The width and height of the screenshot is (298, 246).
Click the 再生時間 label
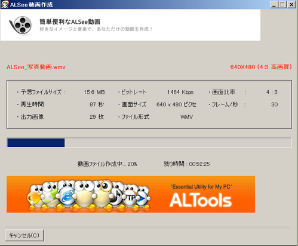32,104
